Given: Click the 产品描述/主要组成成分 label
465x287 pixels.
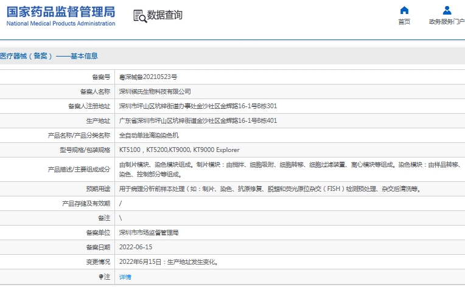Looking at the screenshot, I should pyautogui.click(x=79, y=170).
